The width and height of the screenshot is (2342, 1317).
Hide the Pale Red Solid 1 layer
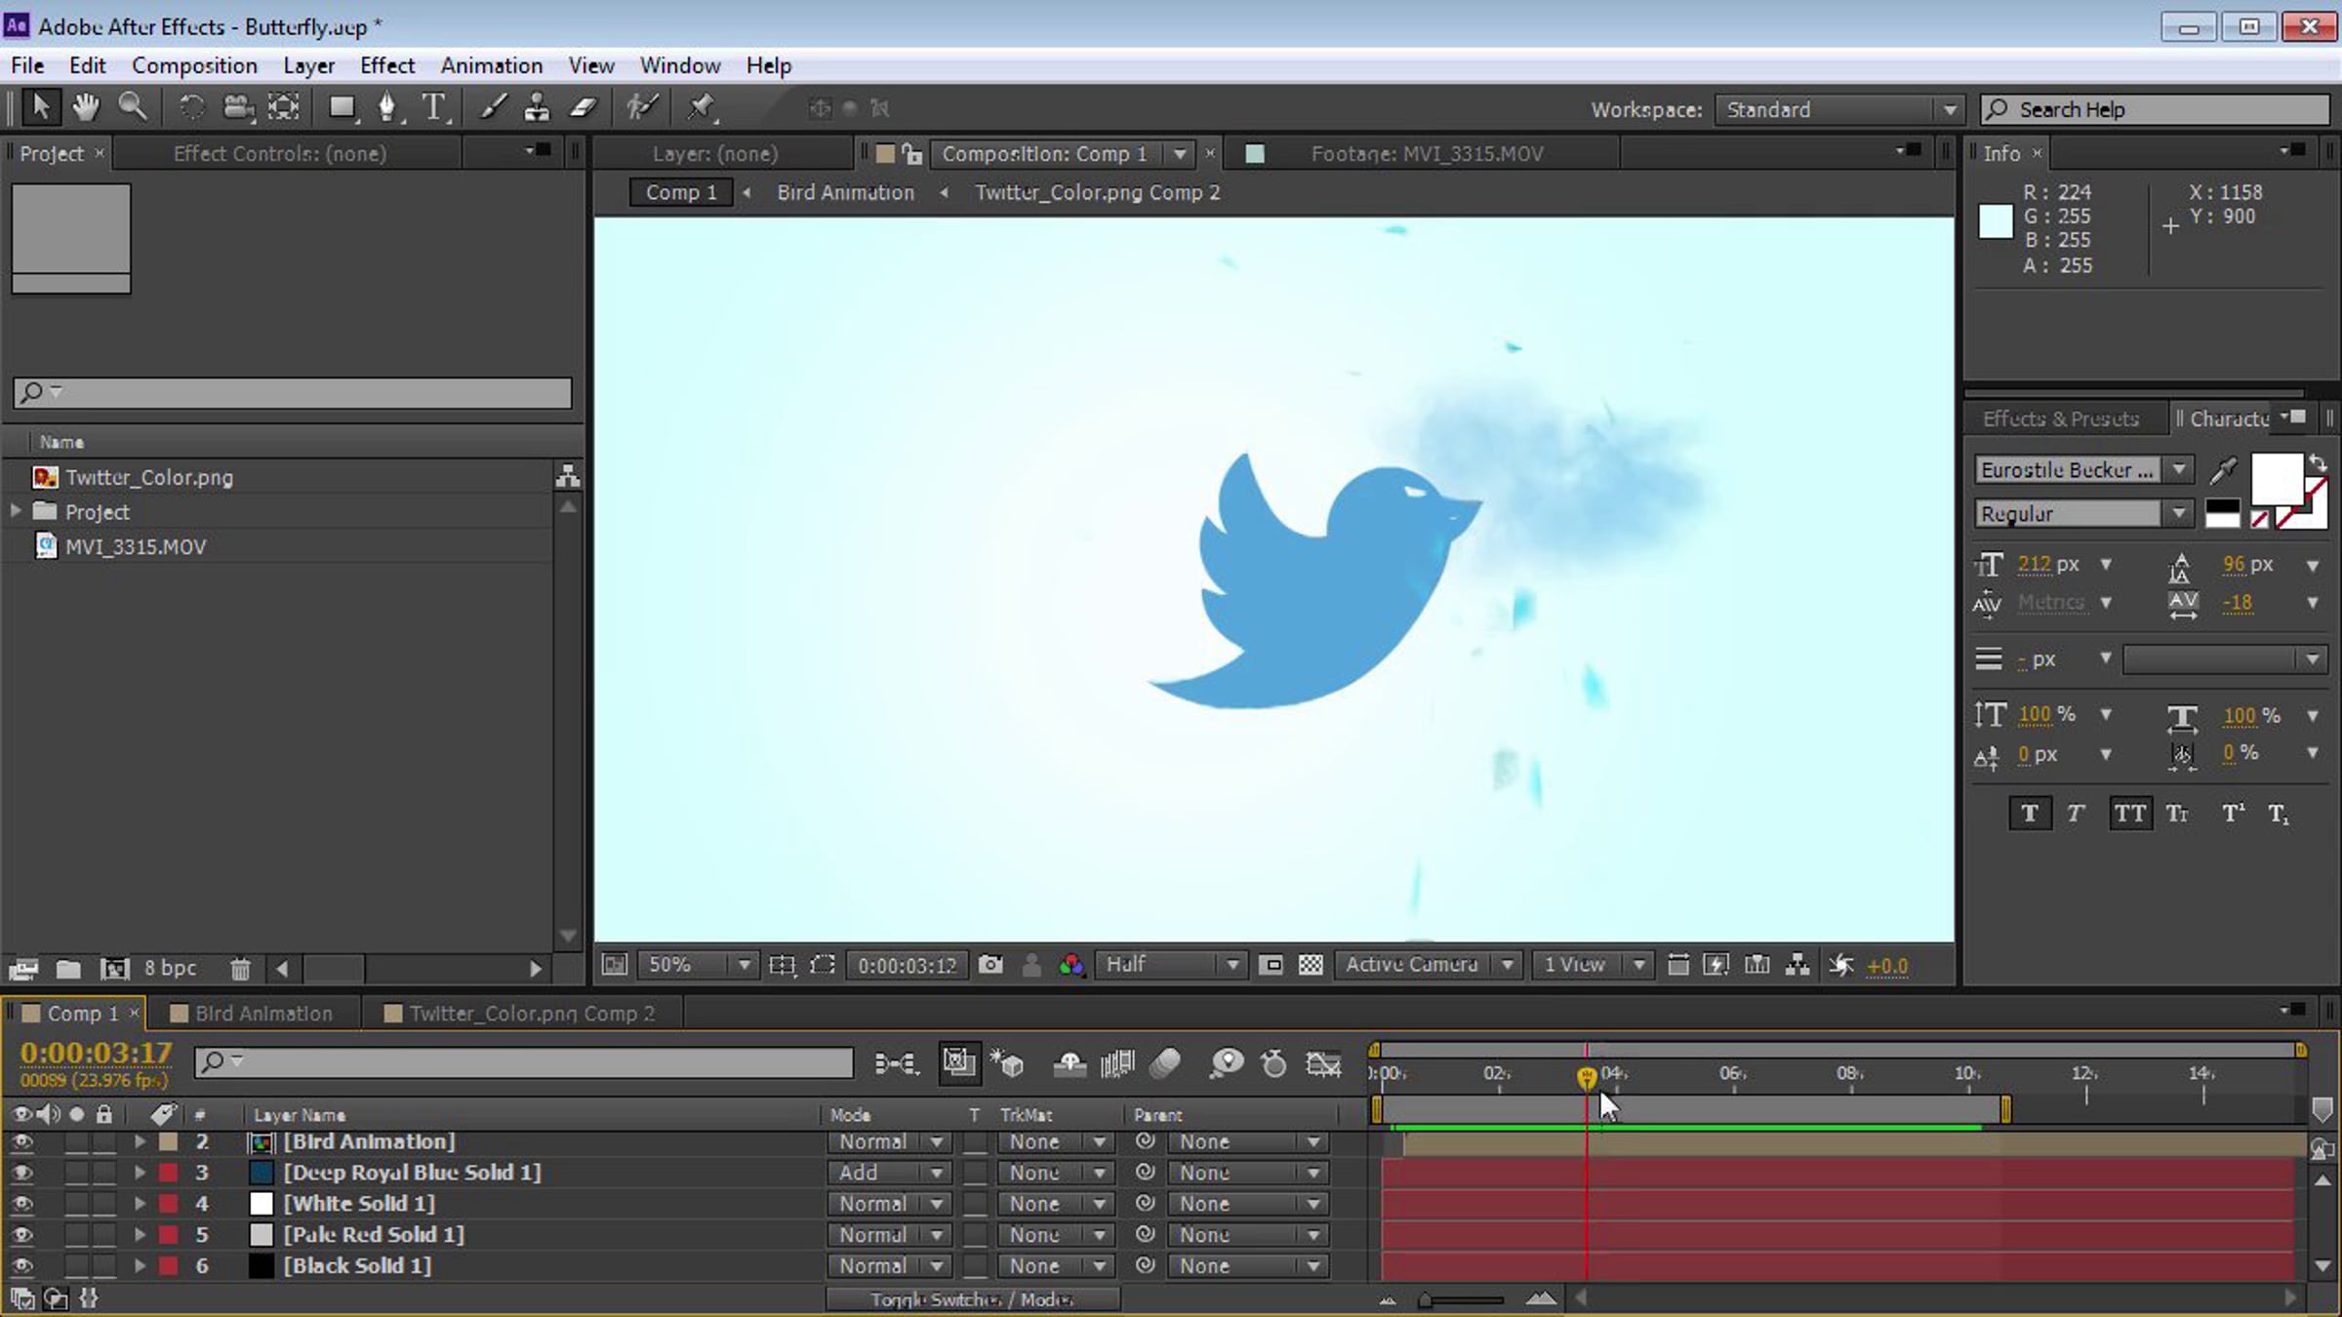point(21,1235)
